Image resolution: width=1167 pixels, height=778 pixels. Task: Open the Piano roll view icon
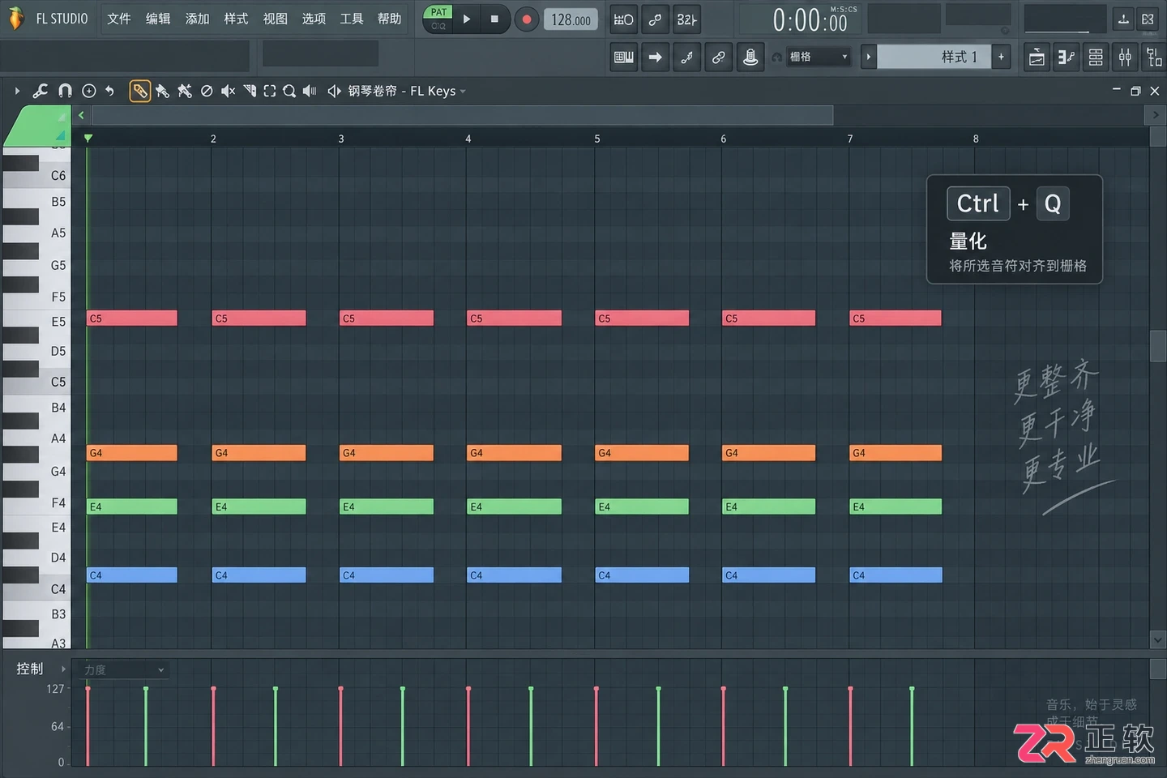tap(1067, 57)
